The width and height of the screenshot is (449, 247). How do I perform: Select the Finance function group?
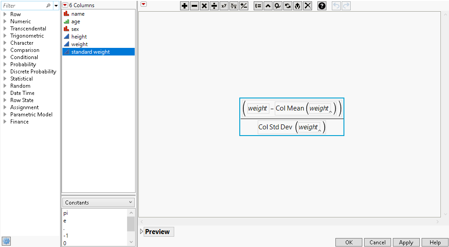pos(19,122)
